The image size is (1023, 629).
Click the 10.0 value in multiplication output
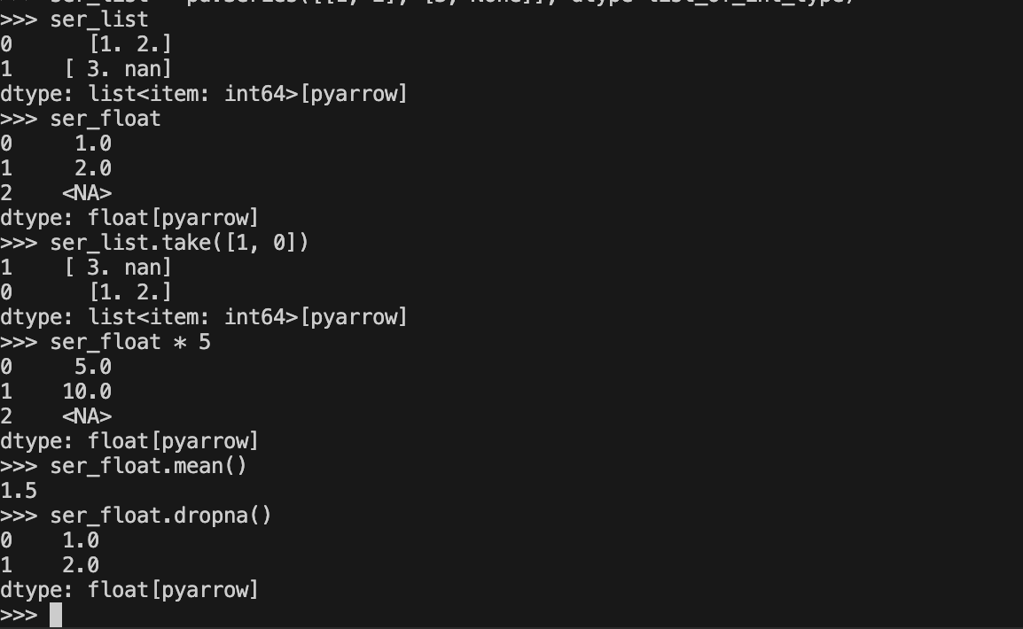point(87,392)
